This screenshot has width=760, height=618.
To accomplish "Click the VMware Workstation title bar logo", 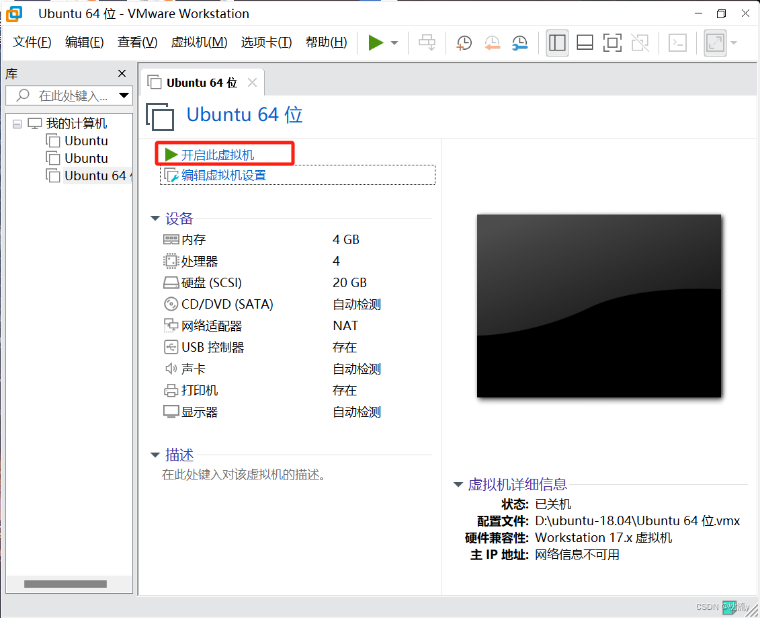I will (x=14, y=13).
